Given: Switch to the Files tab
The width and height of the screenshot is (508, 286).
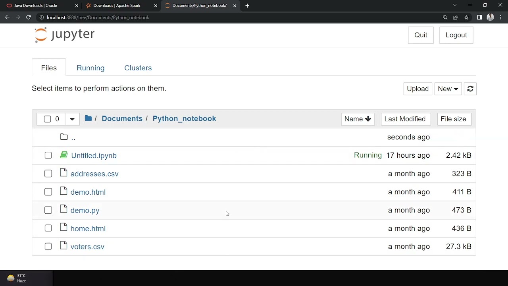Looking at the screenshot, I should click(49, 68).
